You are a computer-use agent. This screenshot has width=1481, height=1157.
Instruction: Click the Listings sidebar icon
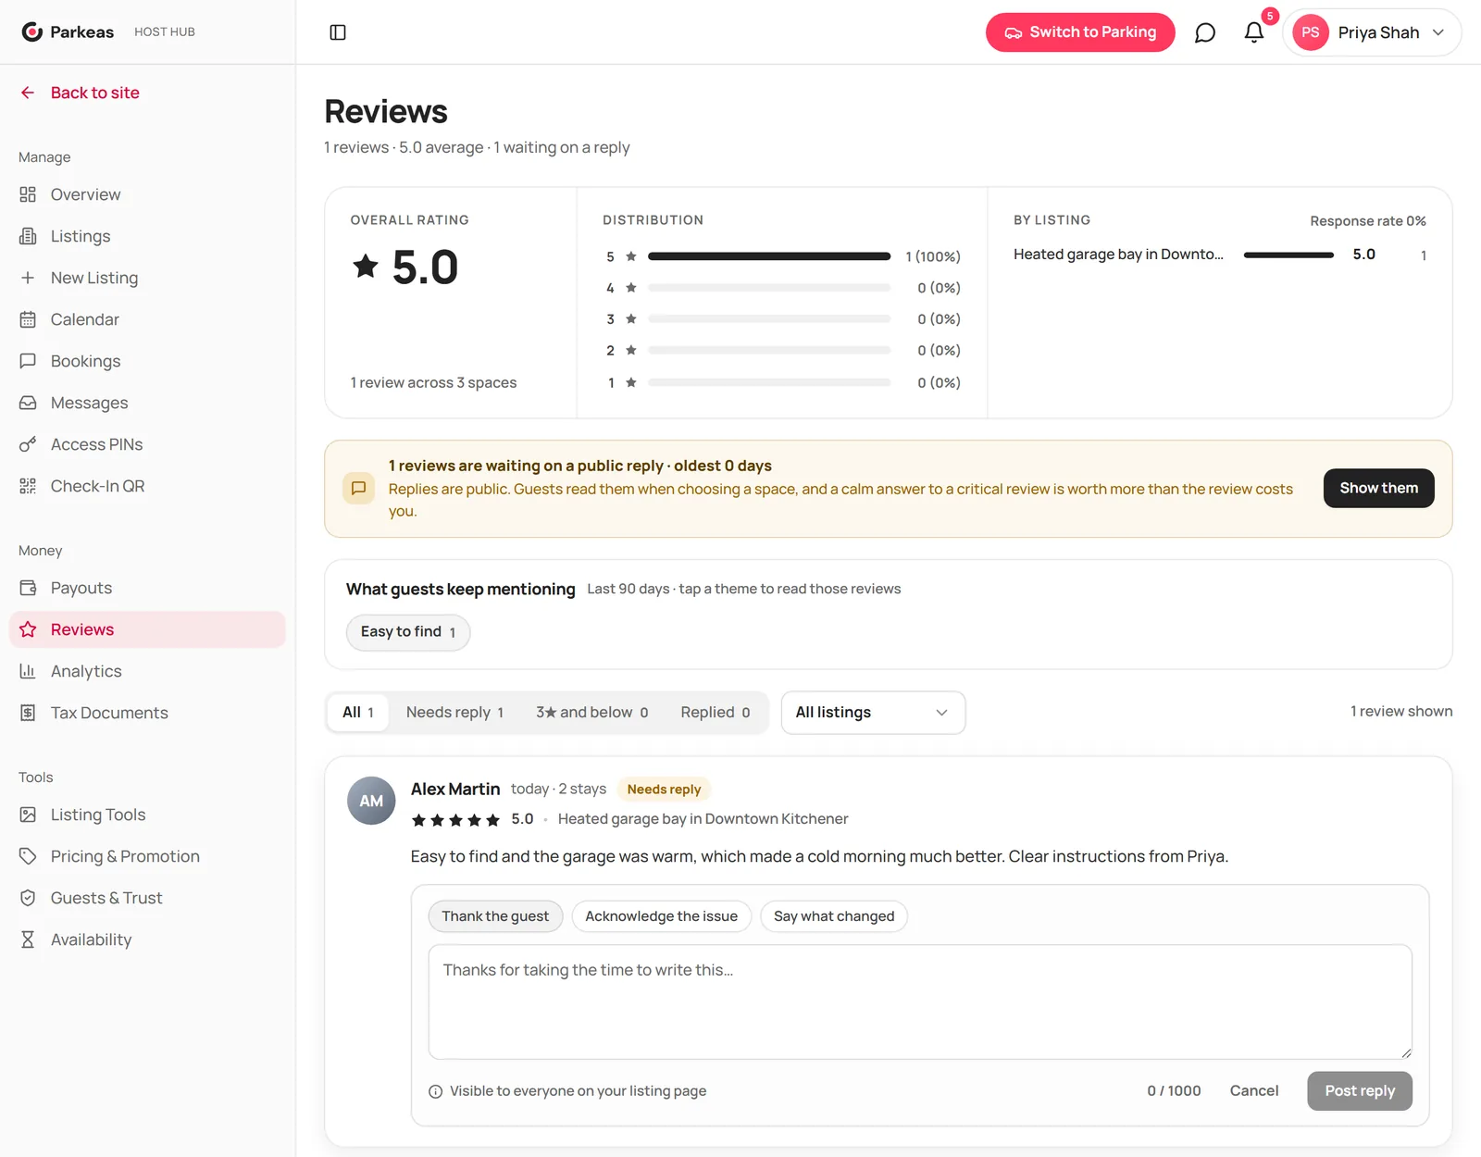(28, 236)
